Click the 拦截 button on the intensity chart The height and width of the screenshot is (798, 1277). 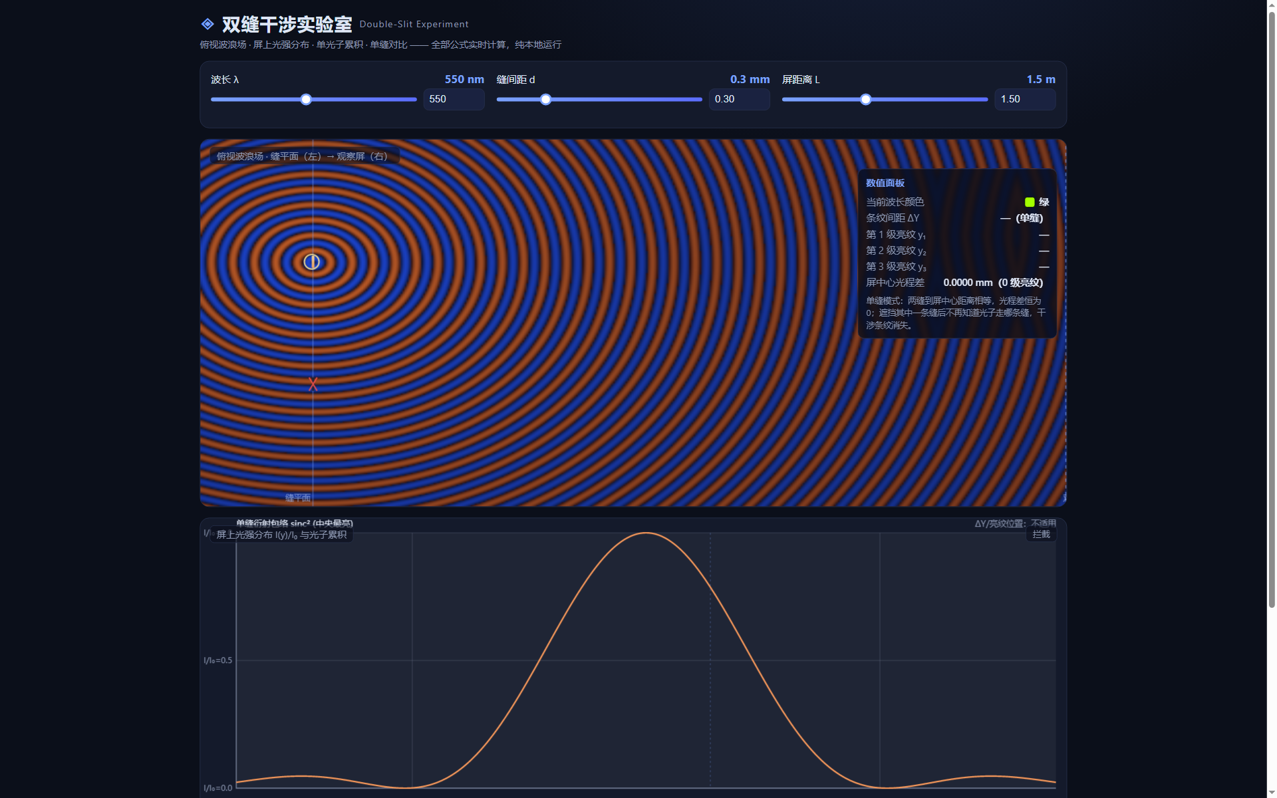tap(1041, 534)
